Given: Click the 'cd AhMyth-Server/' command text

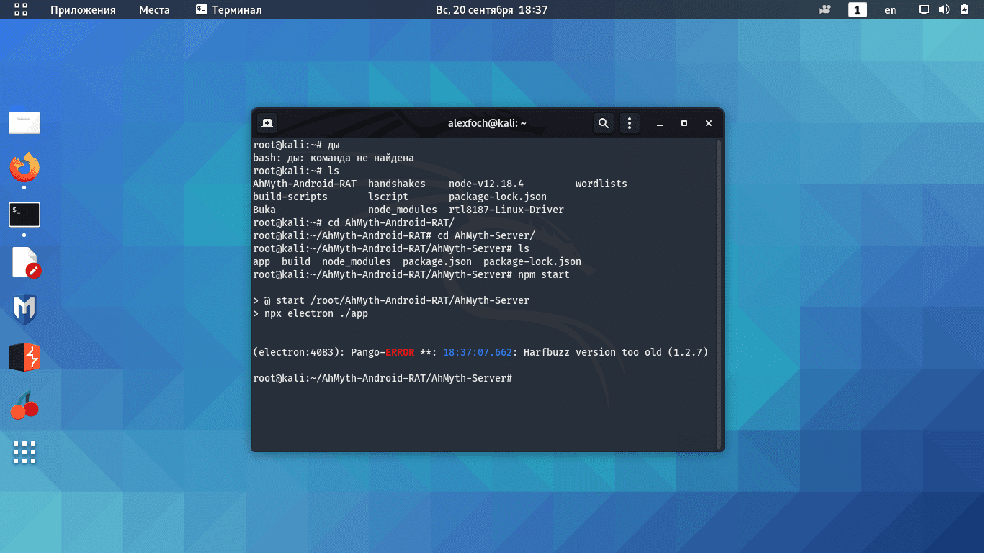Looking at the screenshot, I should pyautogui.click(x=486, y=235).
